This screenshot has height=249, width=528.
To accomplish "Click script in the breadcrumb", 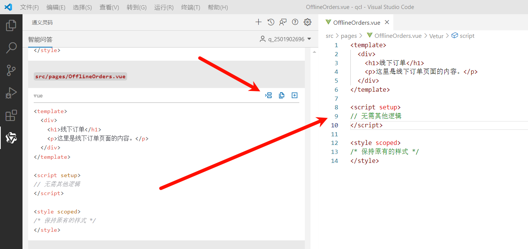I will (467, 36).
